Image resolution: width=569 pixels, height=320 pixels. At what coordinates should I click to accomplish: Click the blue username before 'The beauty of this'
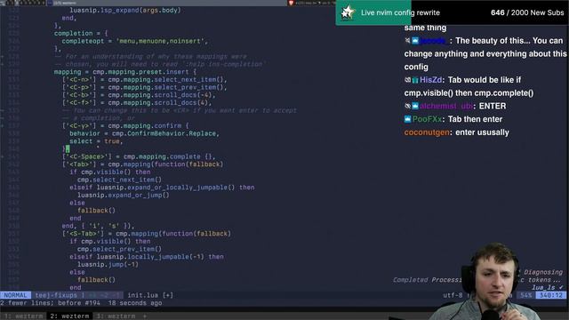pos(433,41)
